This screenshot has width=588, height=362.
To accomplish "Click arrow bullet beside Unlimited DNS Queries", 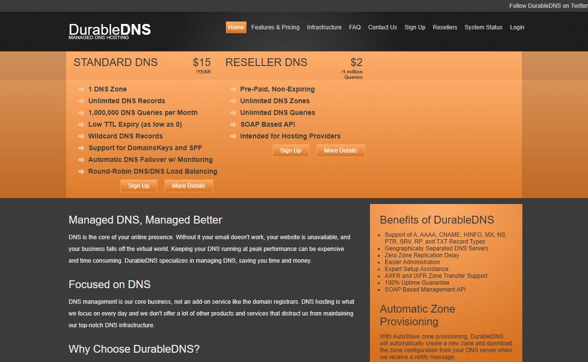I will coord(233,113).
